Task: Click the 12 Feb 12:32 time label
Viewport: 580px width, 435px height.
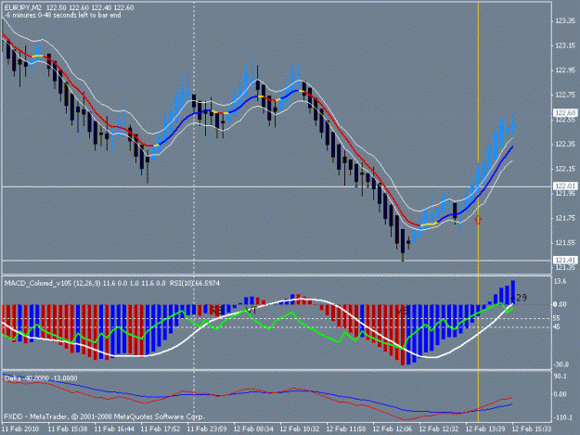Action: pyautogui.click(x=439, y=429)
